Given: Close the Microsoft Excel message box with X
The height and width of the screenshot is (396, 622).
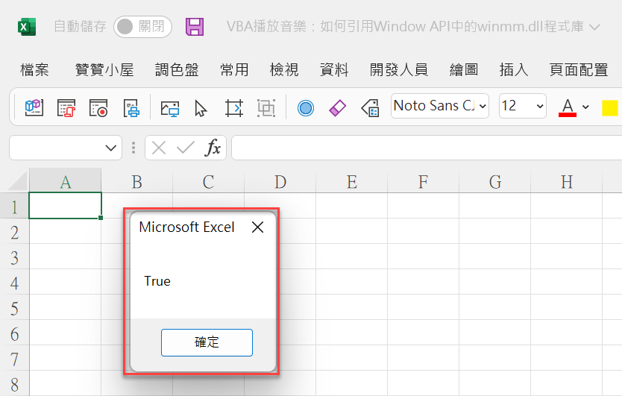Looking at the screenshot, I should 258,227.
